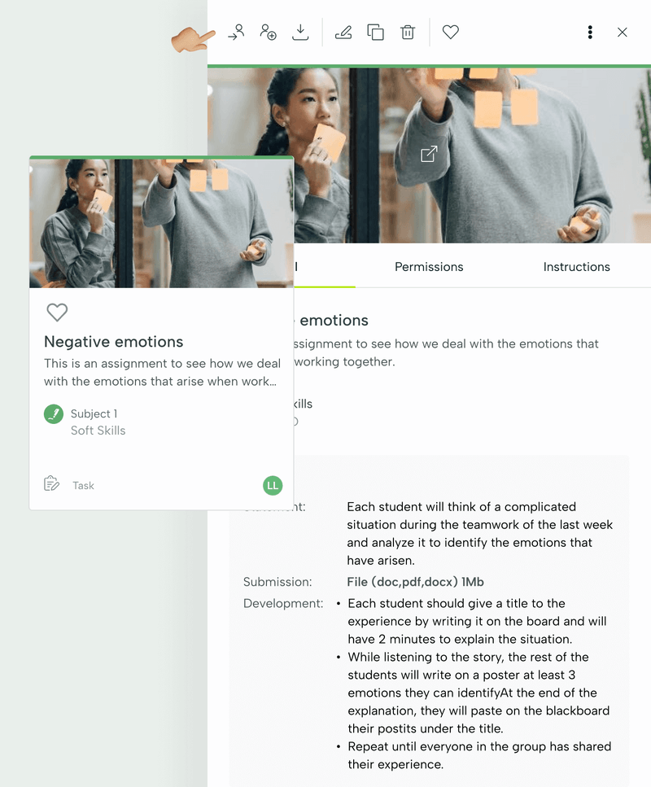Screen dimensions: 651x787
Task: Open the three-dot more options menu
Action: pos(590,32)
